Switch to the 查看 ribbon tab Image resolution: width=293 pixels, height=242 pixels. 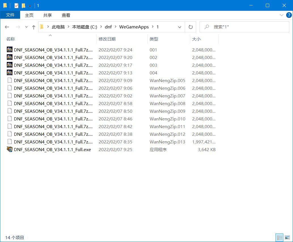pos(66,15)
